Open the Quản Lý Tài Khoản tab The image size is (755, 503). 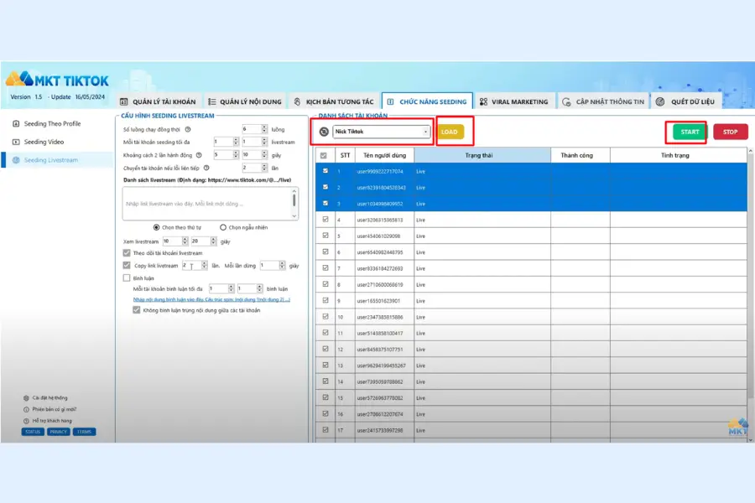158,101
